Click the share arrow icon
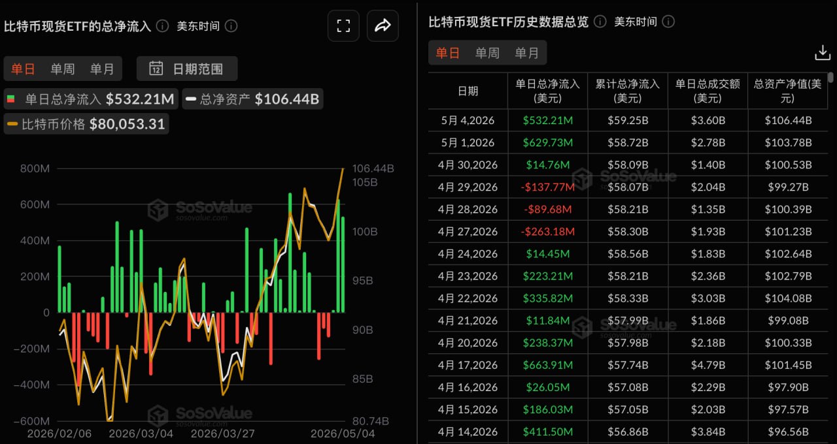 (383, 26)
